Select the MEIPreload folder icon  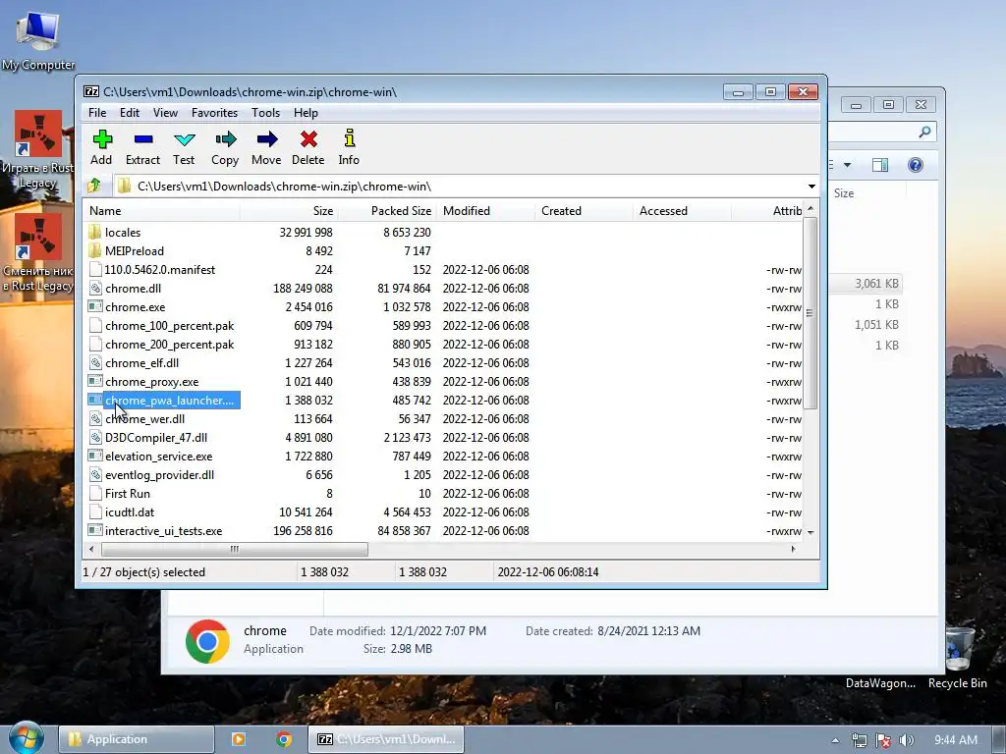pos(95,250)
